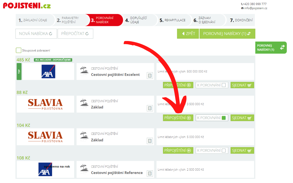Image resolution: width=293 pixels, height=183 pixels.
Task: Click the 104 Kč price label
Action: point(23,125)
